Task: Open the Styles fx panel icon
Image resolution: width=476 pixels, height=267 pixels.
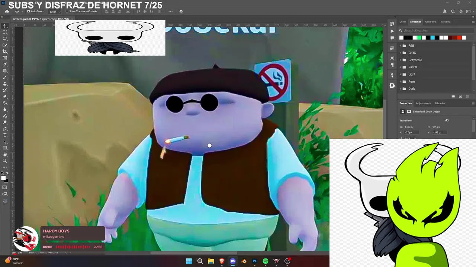Action: (392, 49)
